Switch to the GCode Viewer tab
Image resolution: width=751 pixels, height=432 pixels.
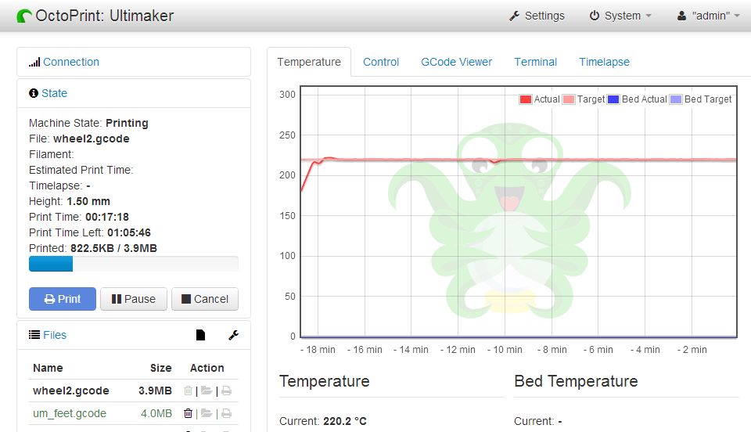click(456, 62)
